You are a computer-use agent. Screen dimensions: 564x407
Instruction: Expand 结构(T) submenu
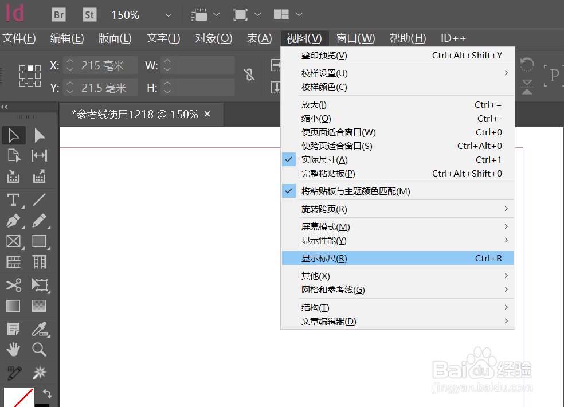point(397,308)
